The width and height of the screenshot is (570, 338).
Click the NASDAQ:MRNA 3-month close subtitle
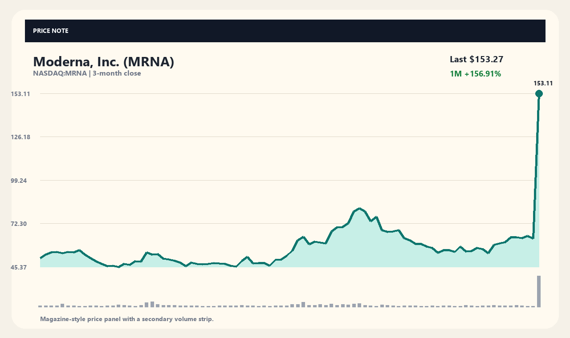pyautogui.click(x=87, y=73)
